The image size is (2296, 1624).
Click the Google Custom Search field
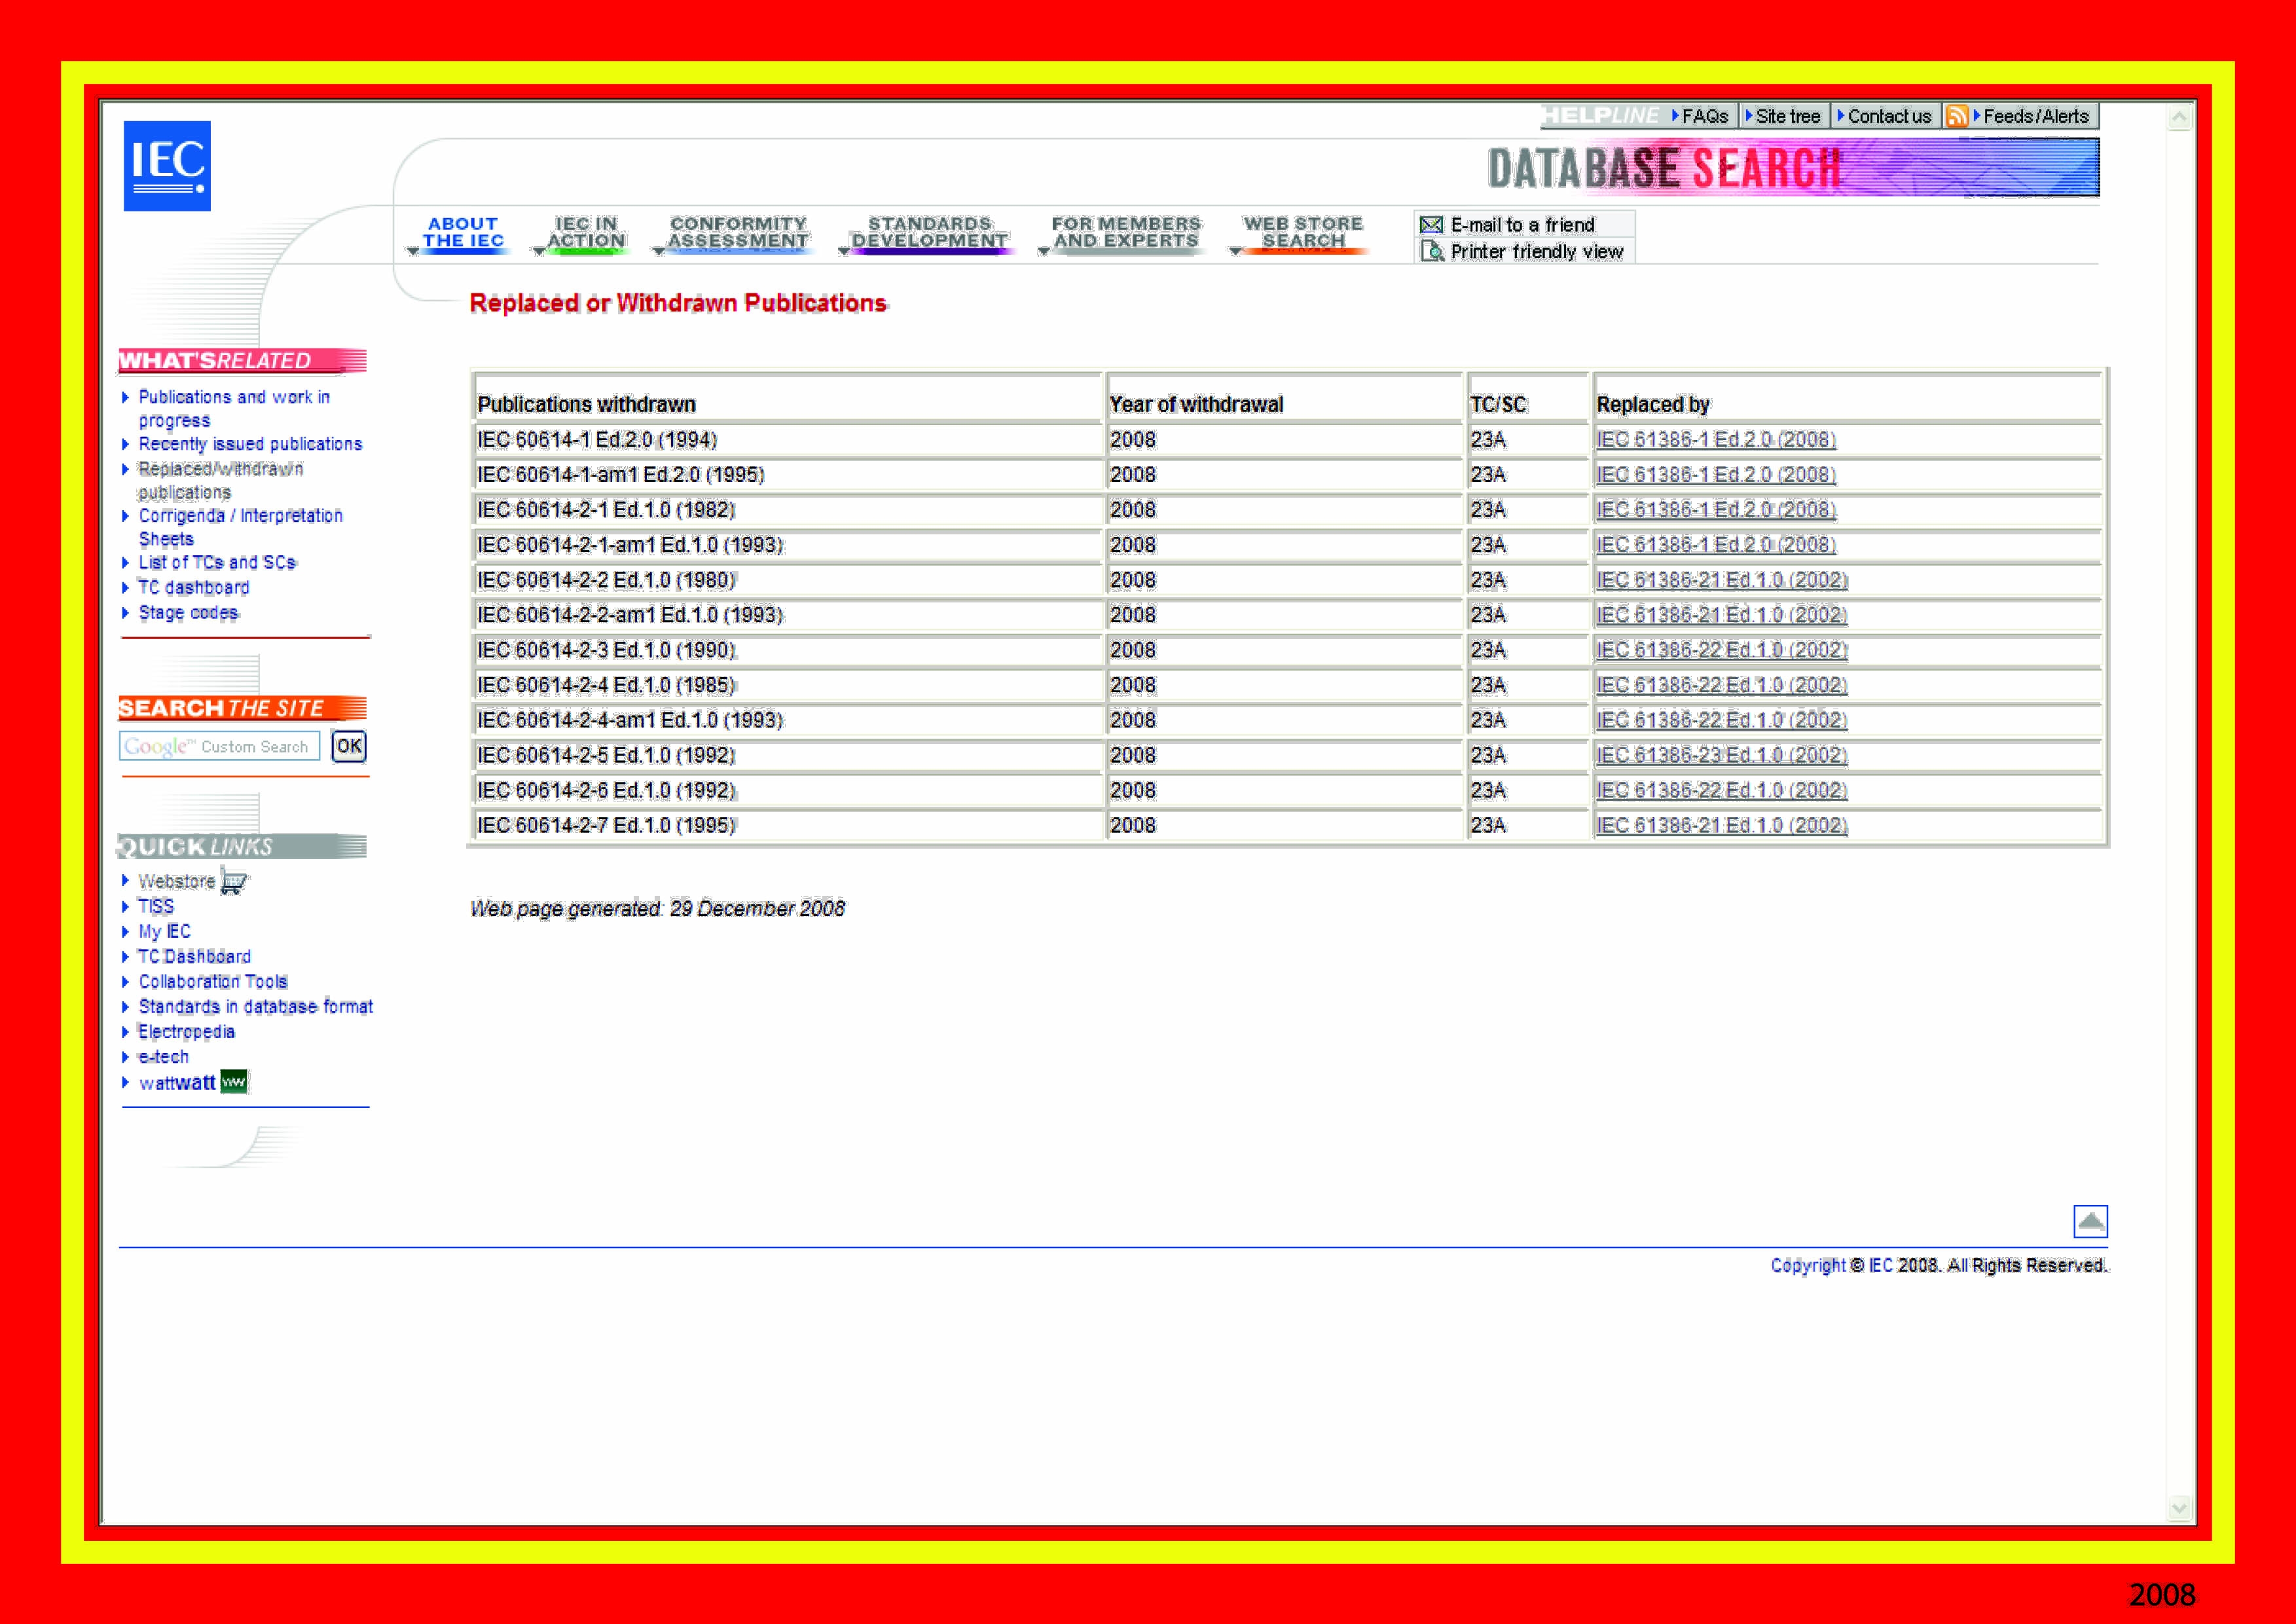(x=220, y=746)
